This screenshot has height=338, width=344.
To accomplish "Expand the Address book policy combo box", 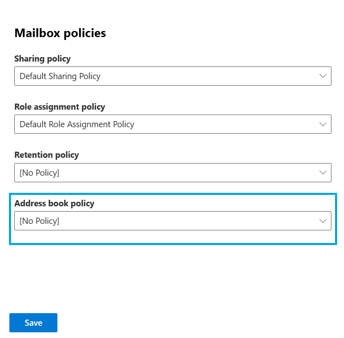I will (x=173, y=221).
